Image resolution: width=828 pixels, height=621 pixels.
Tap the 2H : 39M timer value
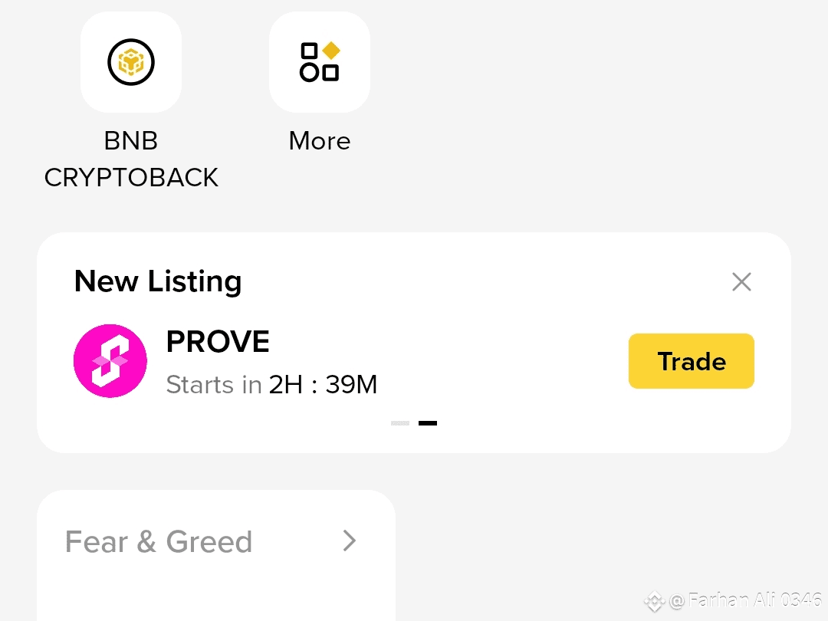(x=324, y=384)
